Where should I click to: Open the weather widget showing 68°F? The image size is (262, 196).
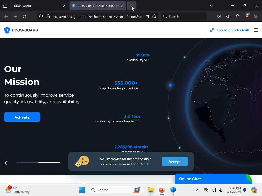(17, 190)
